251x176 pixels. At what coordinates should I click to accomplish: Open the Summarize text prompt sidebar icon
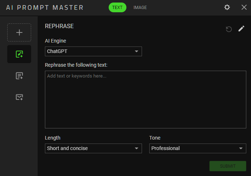[19, 76]
